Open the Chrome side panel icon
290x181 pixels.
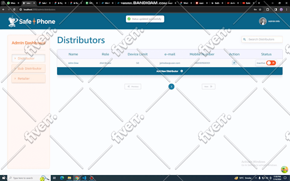[x=276, y=9]
